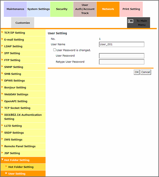Click the arrow beside IWS Settings
Screen dimensions: 159x177
click(2, 139)
